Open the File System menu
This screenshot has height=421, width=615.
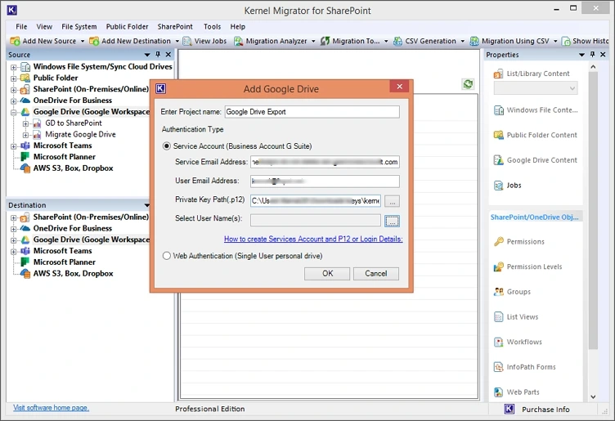79,27
